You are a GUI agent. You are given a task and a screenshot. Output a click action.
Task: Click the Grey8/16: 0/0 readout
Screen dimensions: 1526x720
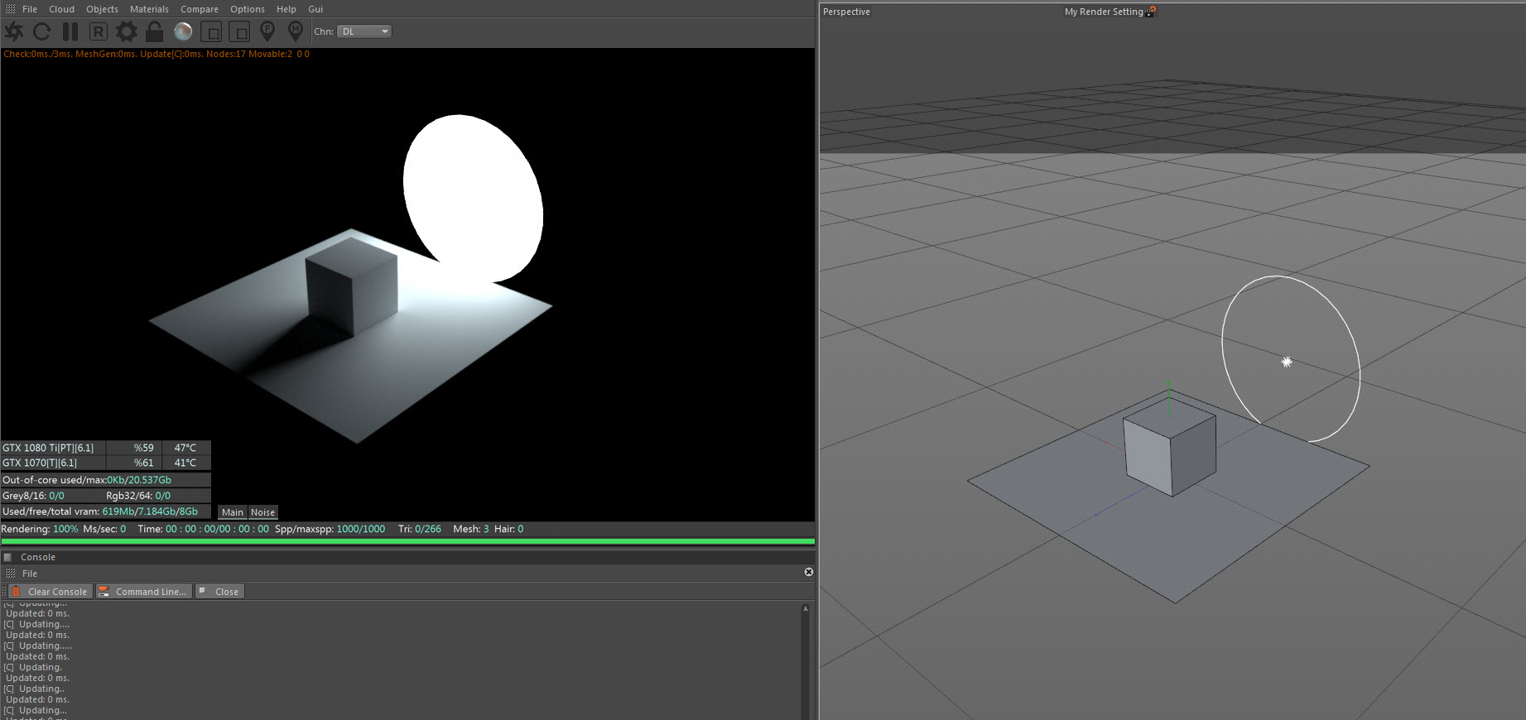(33, 496)
